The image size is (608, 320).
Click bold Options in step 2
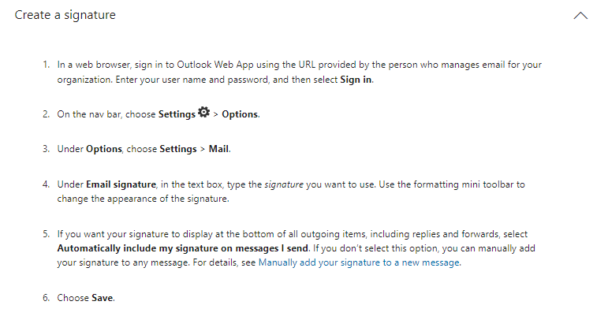240,114
